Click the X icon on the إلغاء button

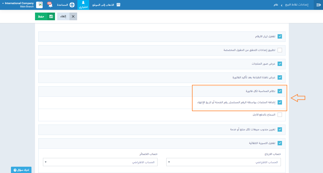73,16
